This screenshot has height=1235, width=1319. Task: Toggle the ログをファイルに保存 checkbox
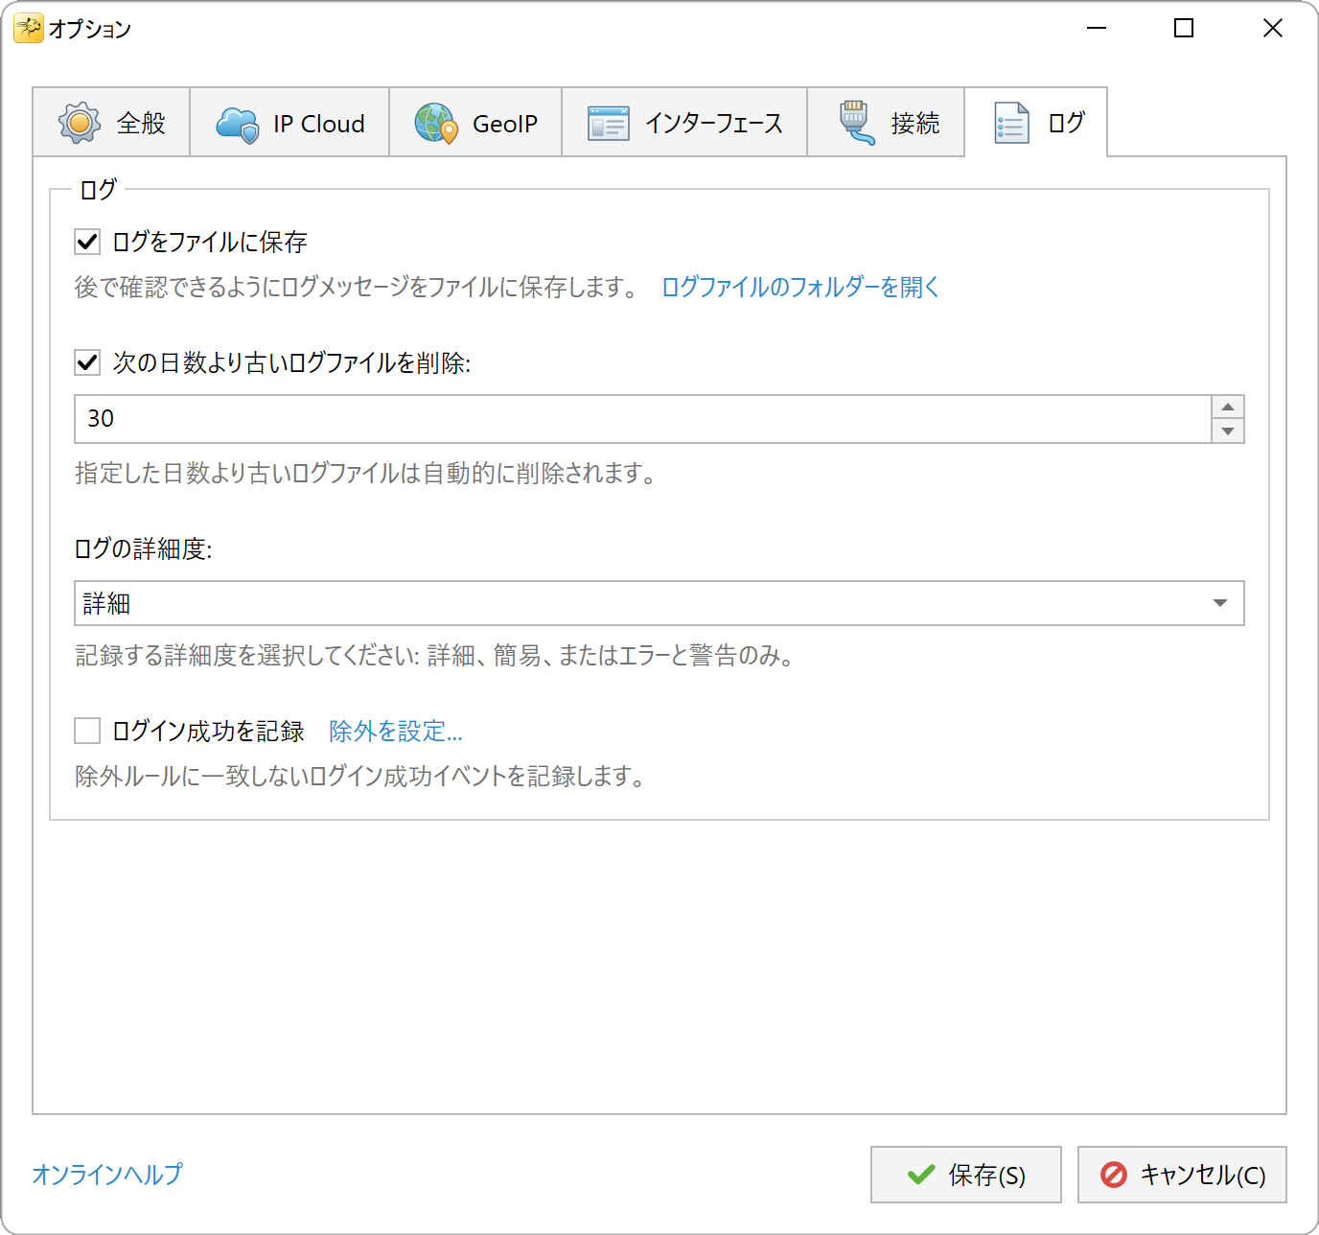pyautogui.click(x=87, y=242)
